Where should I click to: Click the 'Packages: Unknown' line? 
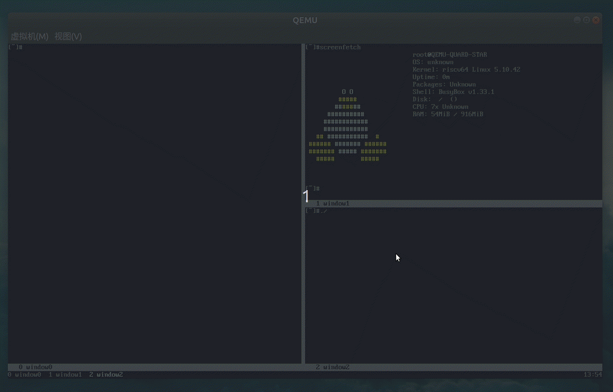[x=444, y=85]
